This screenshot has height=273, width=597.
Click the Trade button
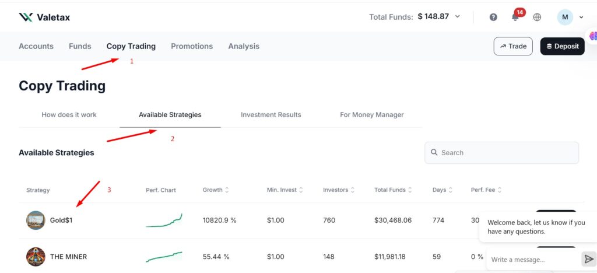coord(513,46)
